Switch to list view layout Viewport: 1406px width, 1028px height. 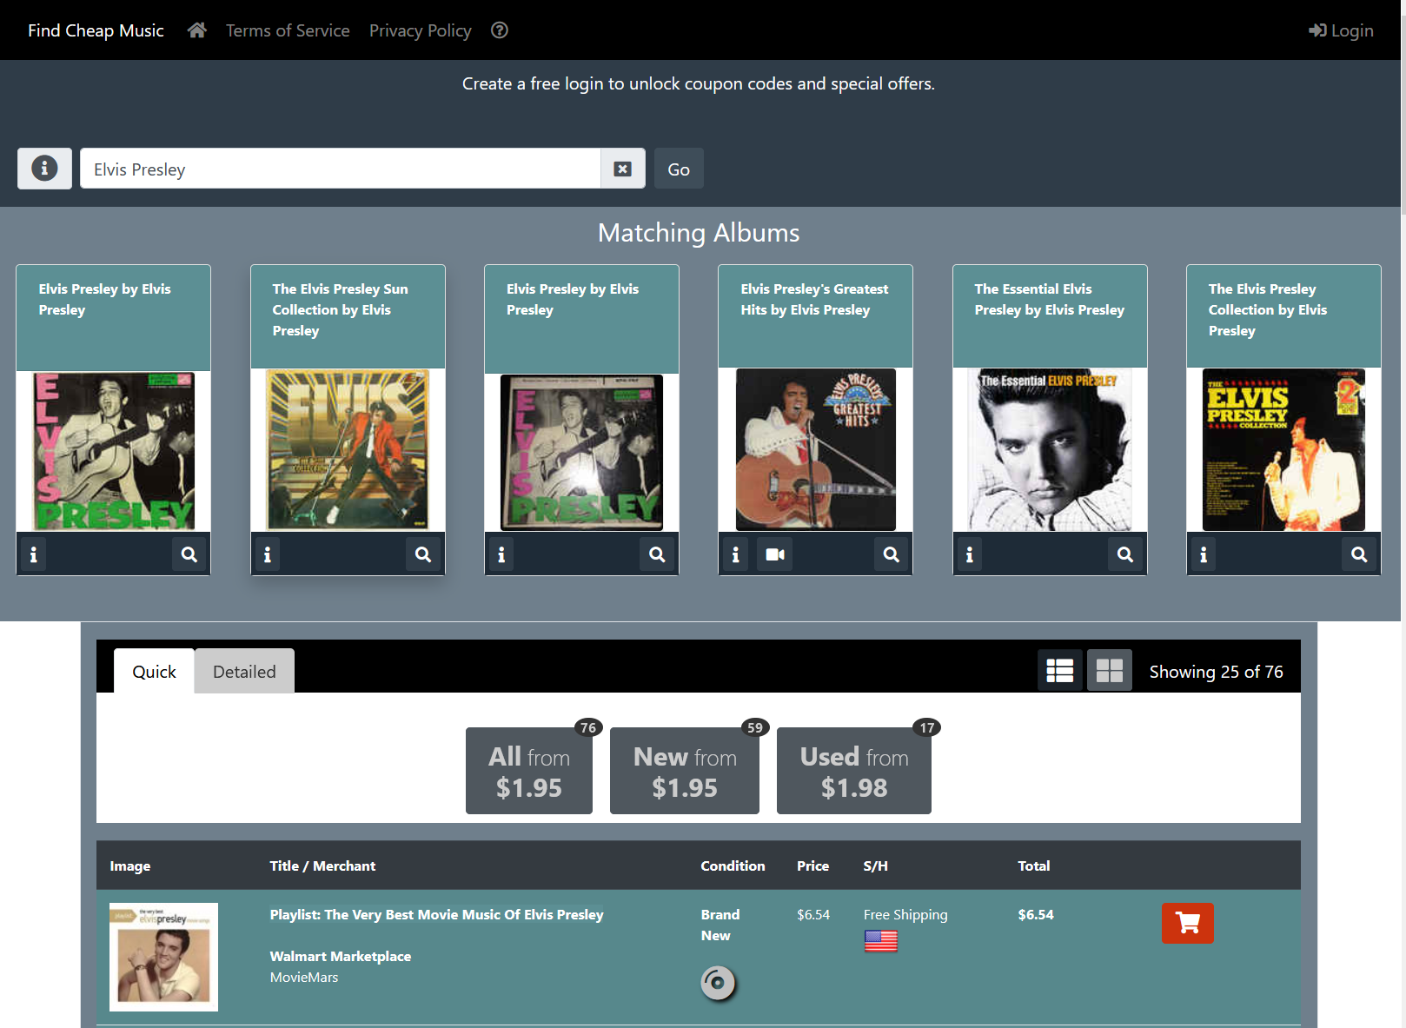click(1059, 671)
